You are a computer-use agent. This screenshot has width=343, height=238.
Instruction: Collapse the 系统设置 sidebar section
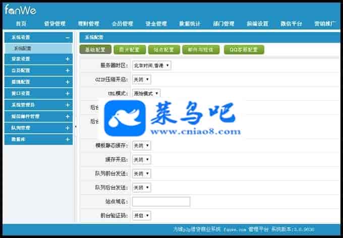(68, 38)
